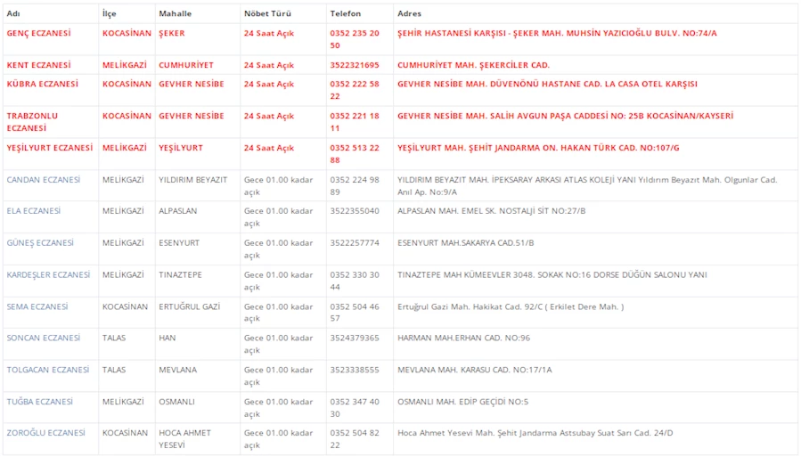Image resolution: width=801 pixels, height=457 pixels.
Task: Open CANDAN ECZANESİ pharmacy details
Action: (43, 180)
